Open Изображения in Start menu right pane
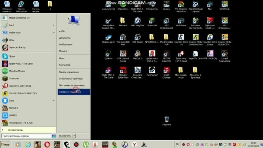263x148 pixels. [x=74, y=44]
